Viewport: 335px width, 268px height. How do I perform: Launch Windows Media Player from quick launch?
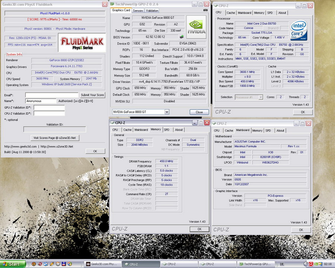point(70,264)
